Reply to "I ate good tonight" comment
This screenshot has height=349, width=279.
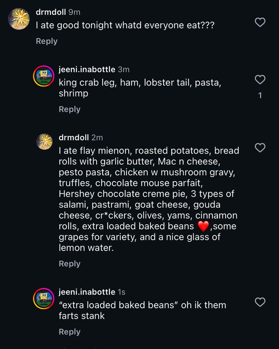point(46,41)
